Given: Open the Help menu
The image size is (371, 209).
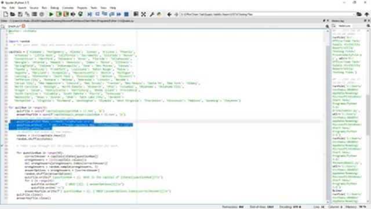Looking at the screenshot, I should pyautogui.click(x=113, y=8).
